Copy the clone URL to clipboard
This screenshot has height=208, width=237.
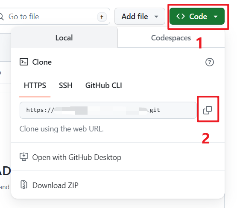(208, 110)
